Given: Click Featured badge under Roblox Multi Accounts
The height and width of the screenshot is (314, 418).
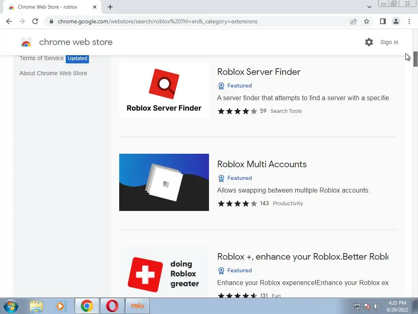Looking at the screenshot, I should point(235,178).
